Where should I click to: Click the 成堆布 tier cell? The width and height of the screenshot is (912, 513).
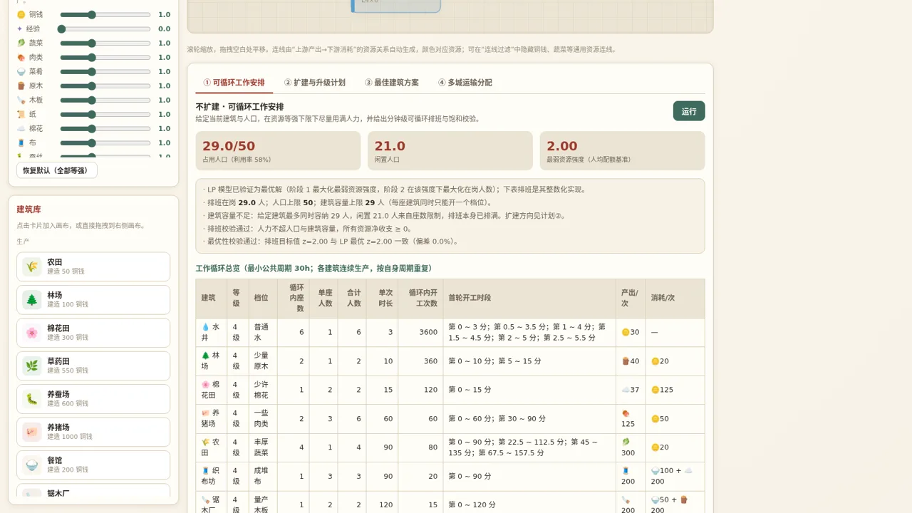(263, 476)
